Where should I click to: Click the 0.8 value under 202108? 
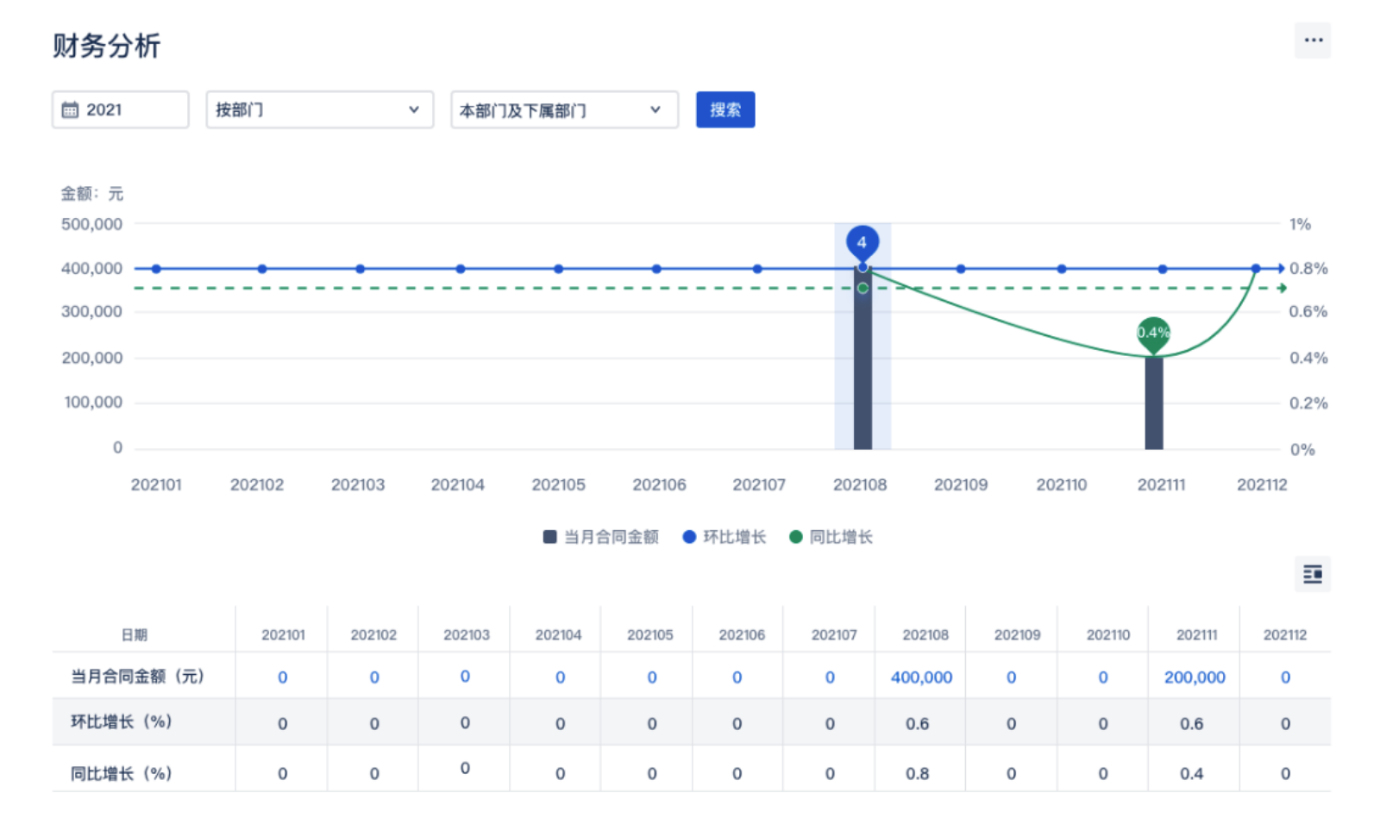917,774
